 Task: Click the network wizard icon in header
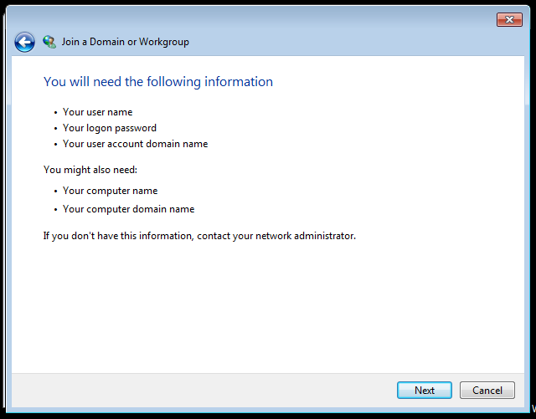coord(49,42)
